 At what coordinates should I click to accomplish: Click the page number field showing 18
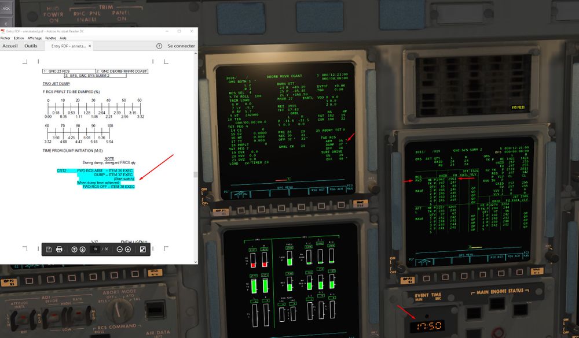point(95,250)
